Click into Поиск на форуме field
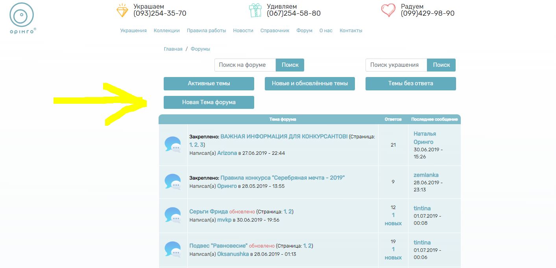Viewport: 556px width, 268px height. tap(245, 65)
